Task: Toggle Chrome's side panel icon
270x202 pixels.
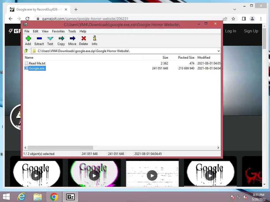Action: pos(244,19)
